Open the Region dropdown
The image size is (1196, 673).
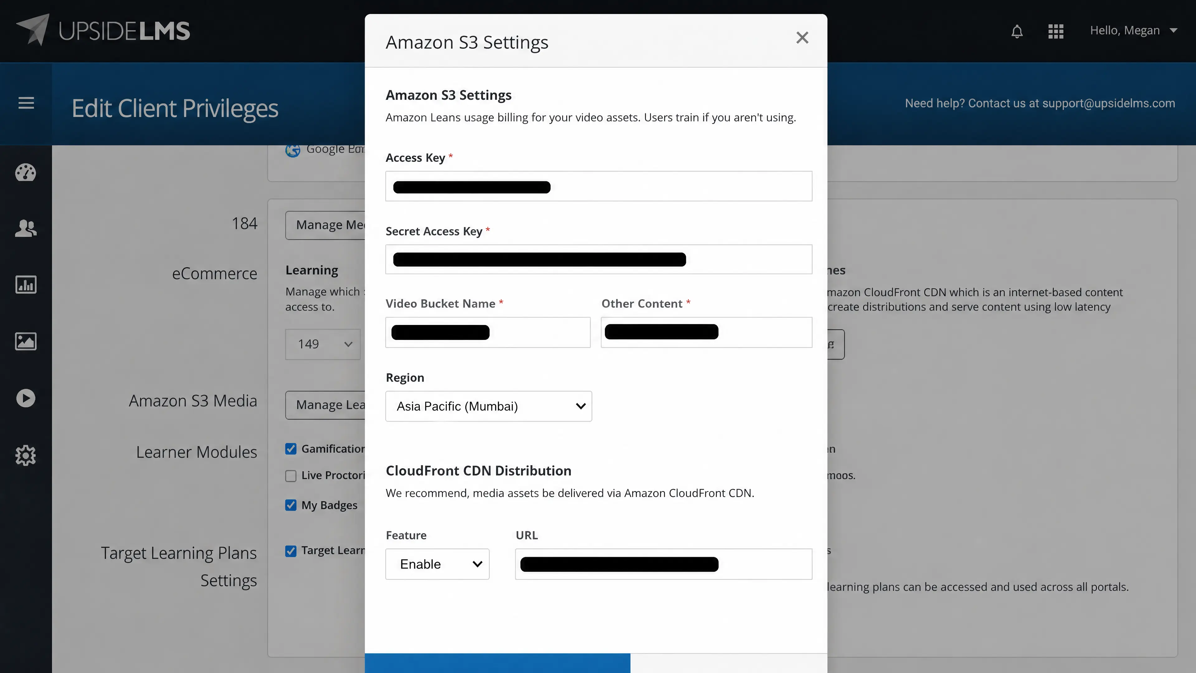tap(488, 406)
